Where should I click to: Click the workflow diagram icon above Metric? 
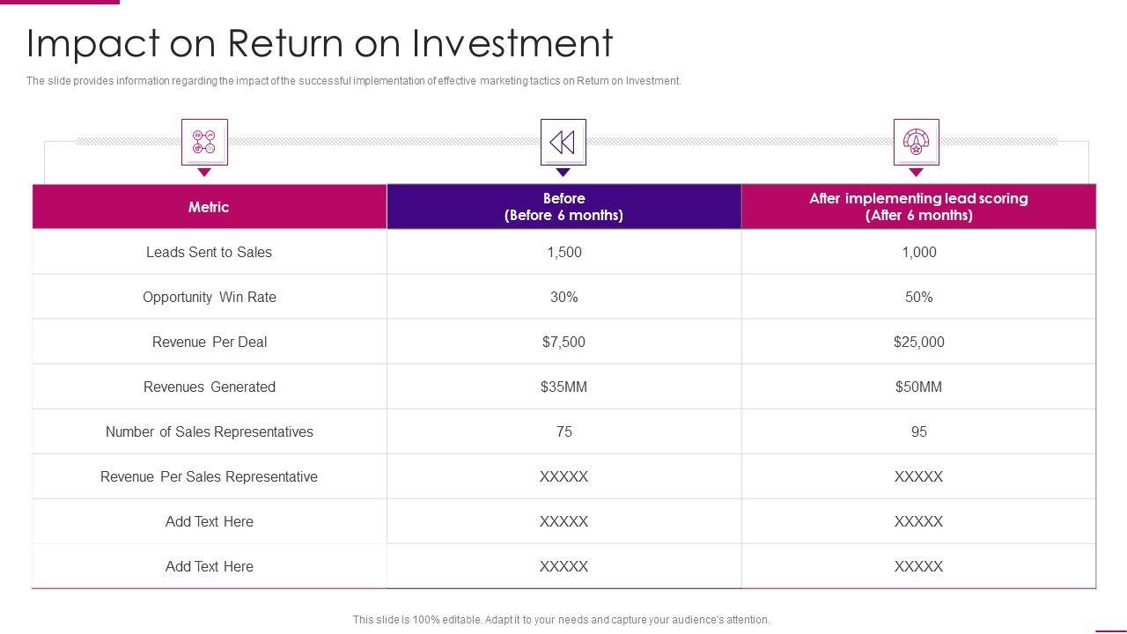point(204,142)
